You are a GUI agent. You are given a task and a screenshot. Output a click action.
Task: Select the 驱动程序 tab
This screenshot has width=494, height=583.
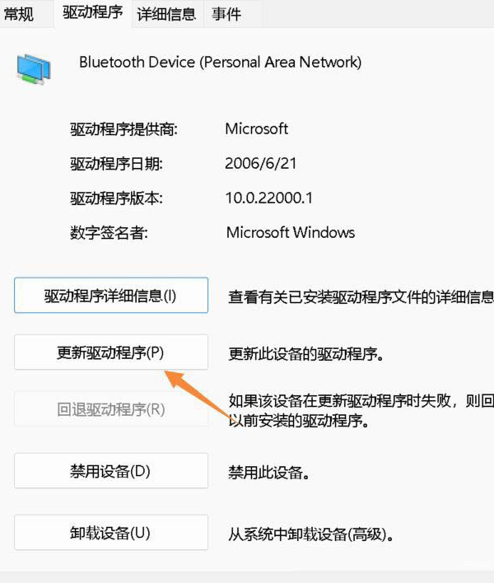point(93,13)
